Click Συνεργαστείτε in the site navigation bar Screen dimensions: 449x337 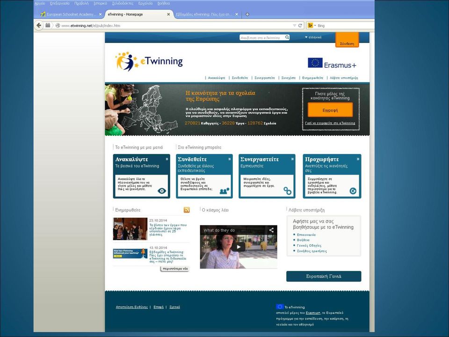tap(265, 78)
